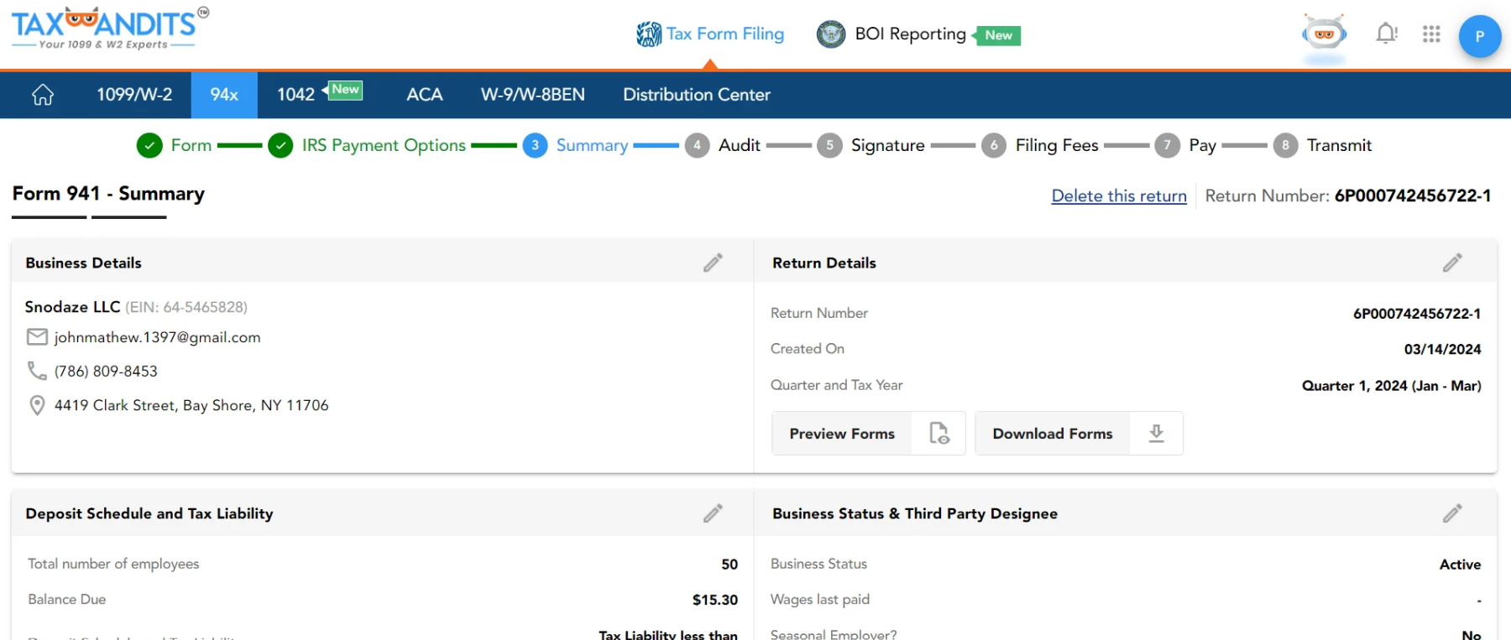This screenshot has width=1511, height=640.
Task: Check the notifications bell
Action: pyautogui.click(x=1386, y=34)
